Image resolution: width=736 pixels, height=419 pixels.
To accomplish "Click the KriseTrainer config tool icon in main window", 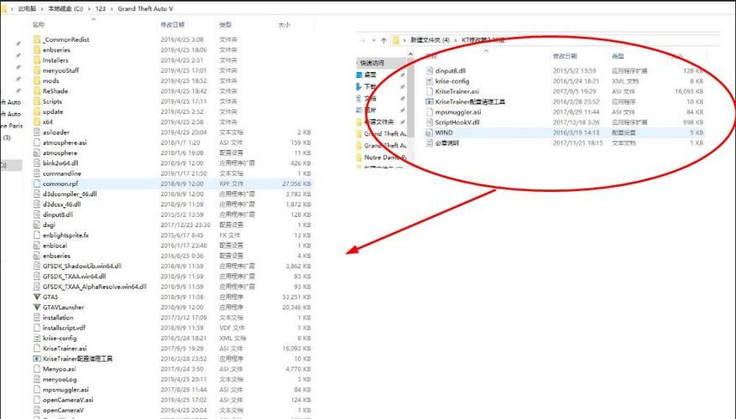I will [x=37, y=359].
